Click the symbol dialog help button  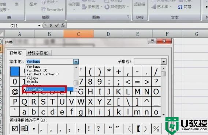pos(152,41)
